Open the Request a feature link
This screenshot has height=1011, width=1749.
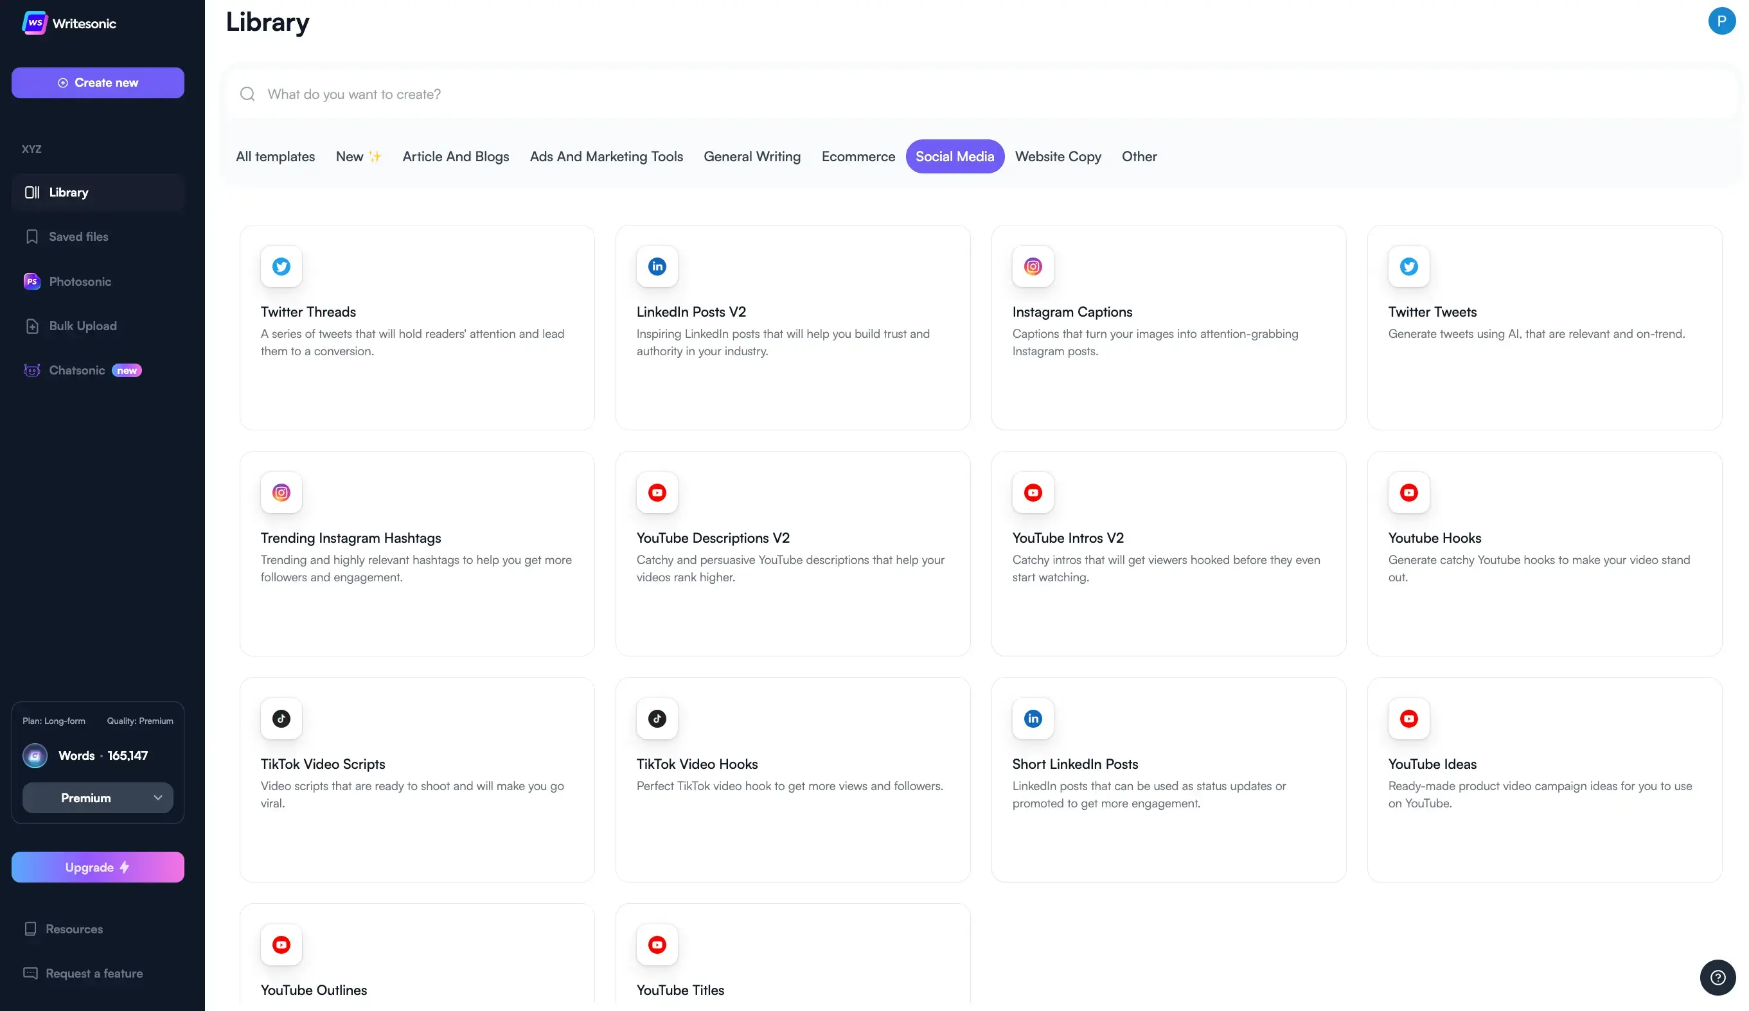click(94, 974)
